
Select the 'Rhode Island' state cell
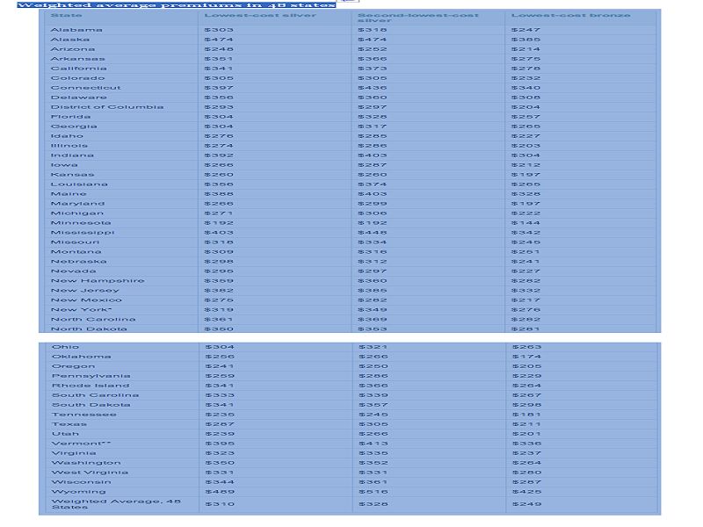[91, 386]
